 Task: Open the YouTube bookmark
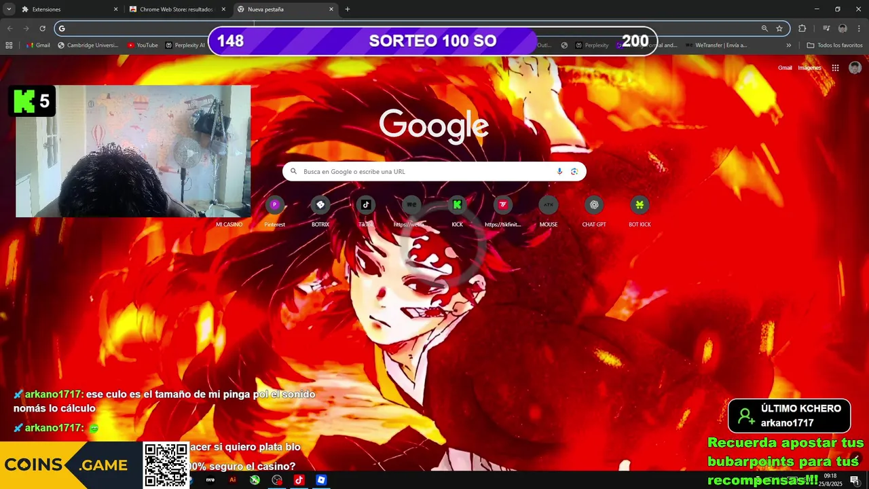[143, 46]
